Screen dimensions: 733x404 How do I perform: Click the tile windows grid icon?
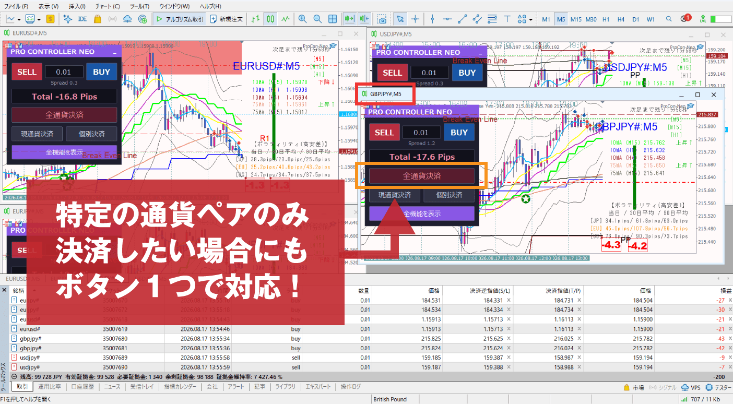tap(332, 19)
